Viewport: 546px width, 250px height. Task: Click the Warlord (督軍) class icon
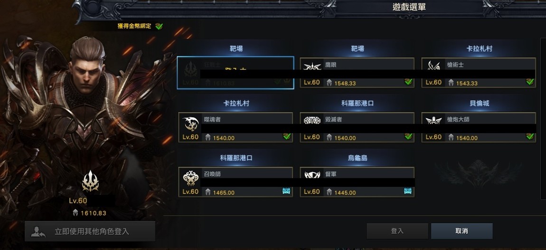tap(312, 175)
